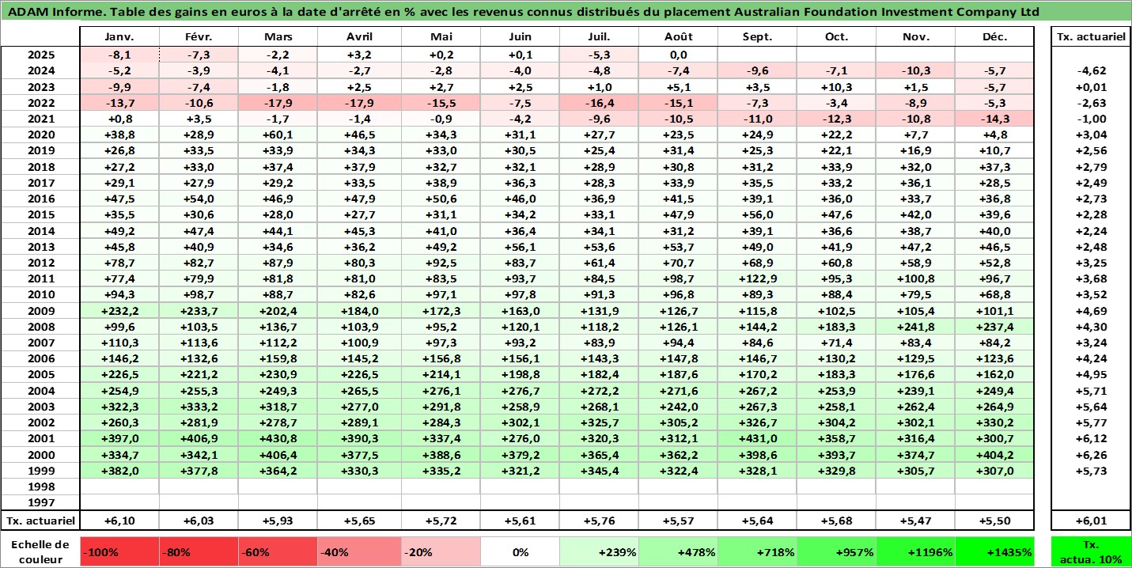Select the +5,47 Nov. actuarial rate
Viewport: 1132px width, 568px height.
tap(915, 521)
